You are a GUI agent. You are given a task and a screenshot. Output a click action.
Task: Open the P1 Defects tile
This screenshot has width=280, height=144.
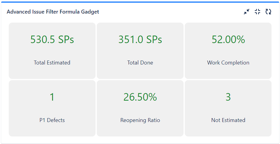52,108
